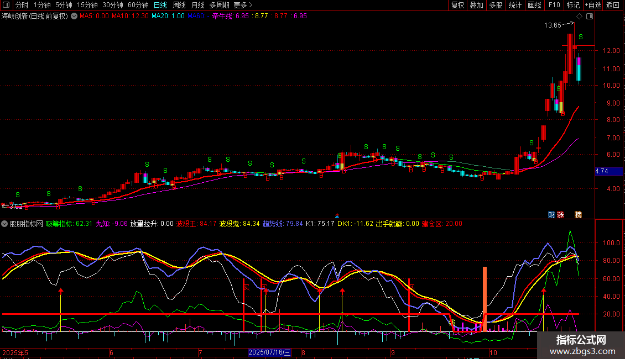Click the 2025/07/16 date marker on timeline

tap(269, 352)
